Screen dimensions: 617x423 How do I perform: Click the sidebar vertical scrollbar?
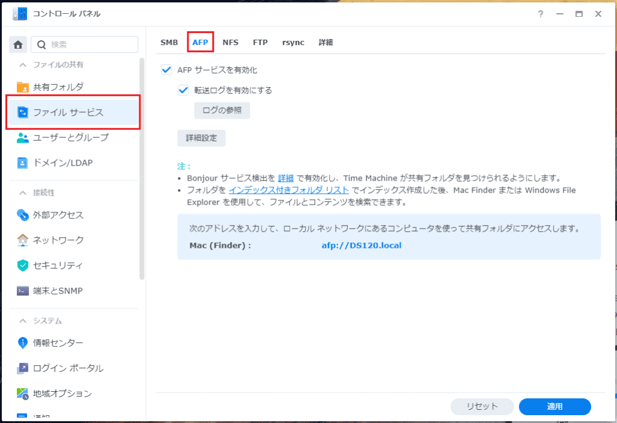tap(142, 169)
